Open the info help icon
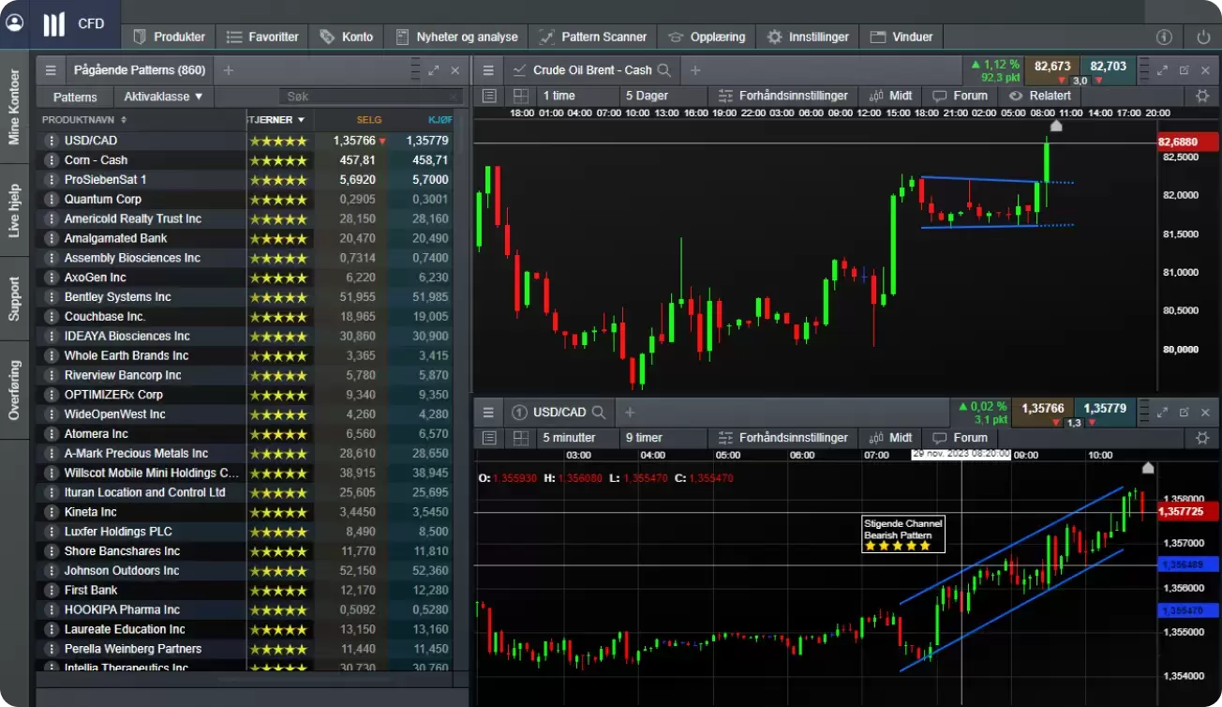The width and height of the screenshot is (1222, 707). (x=1164, y=37)
